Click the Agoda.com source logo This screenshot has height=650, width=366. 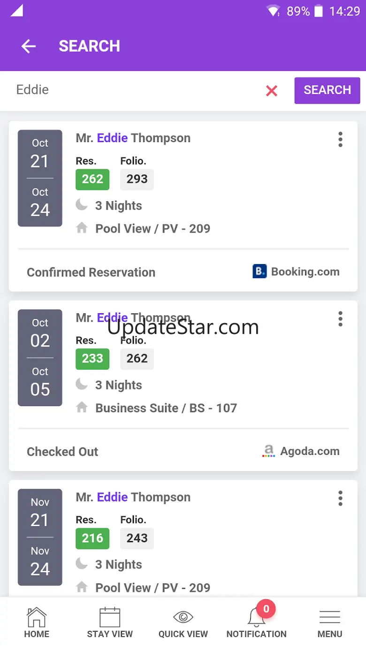[x=268, y=451]
